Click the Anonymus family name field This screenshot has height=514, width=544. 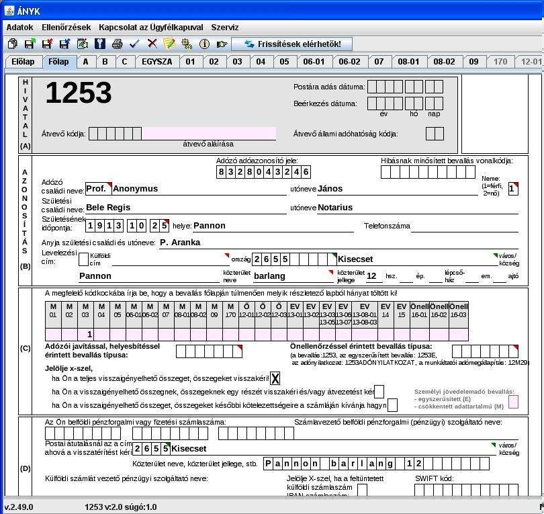coord(199,189)
